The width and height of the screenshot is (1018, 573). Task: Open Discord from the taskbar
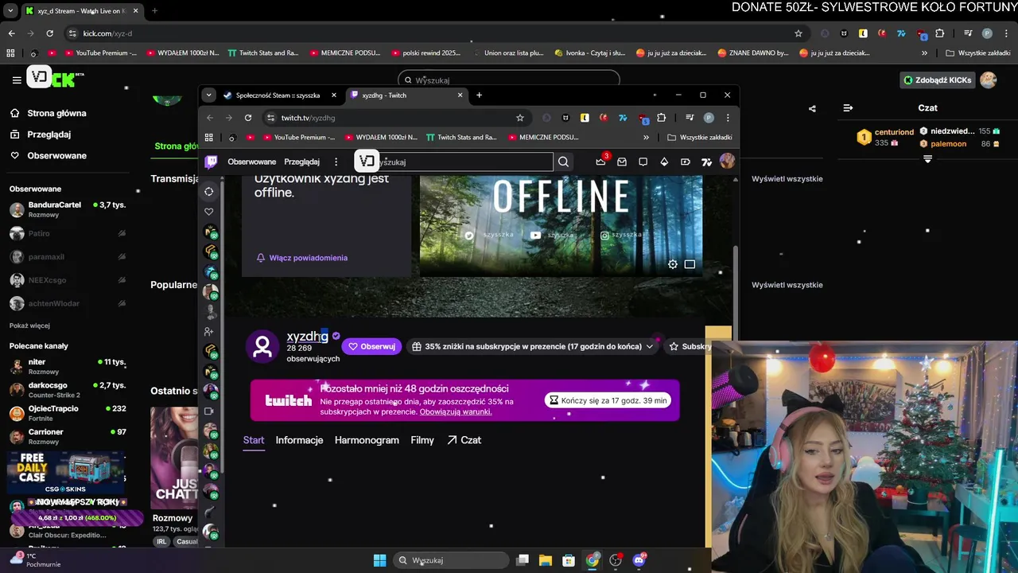click(x=639, y=560)
